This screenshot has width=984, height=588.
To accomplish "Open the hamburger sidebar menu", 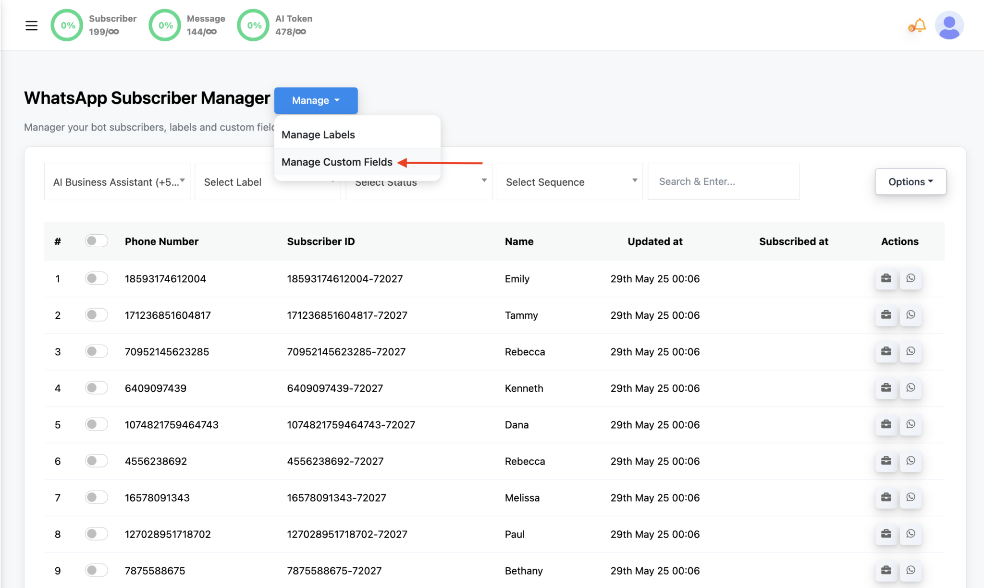I will 31,25.
